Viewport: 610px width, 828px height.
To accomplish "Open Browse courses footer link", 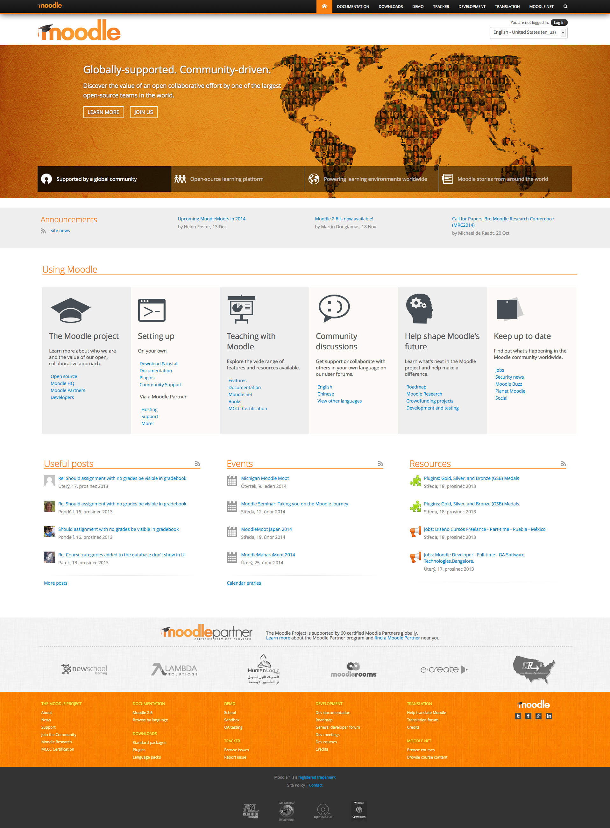I will [421, 750].
